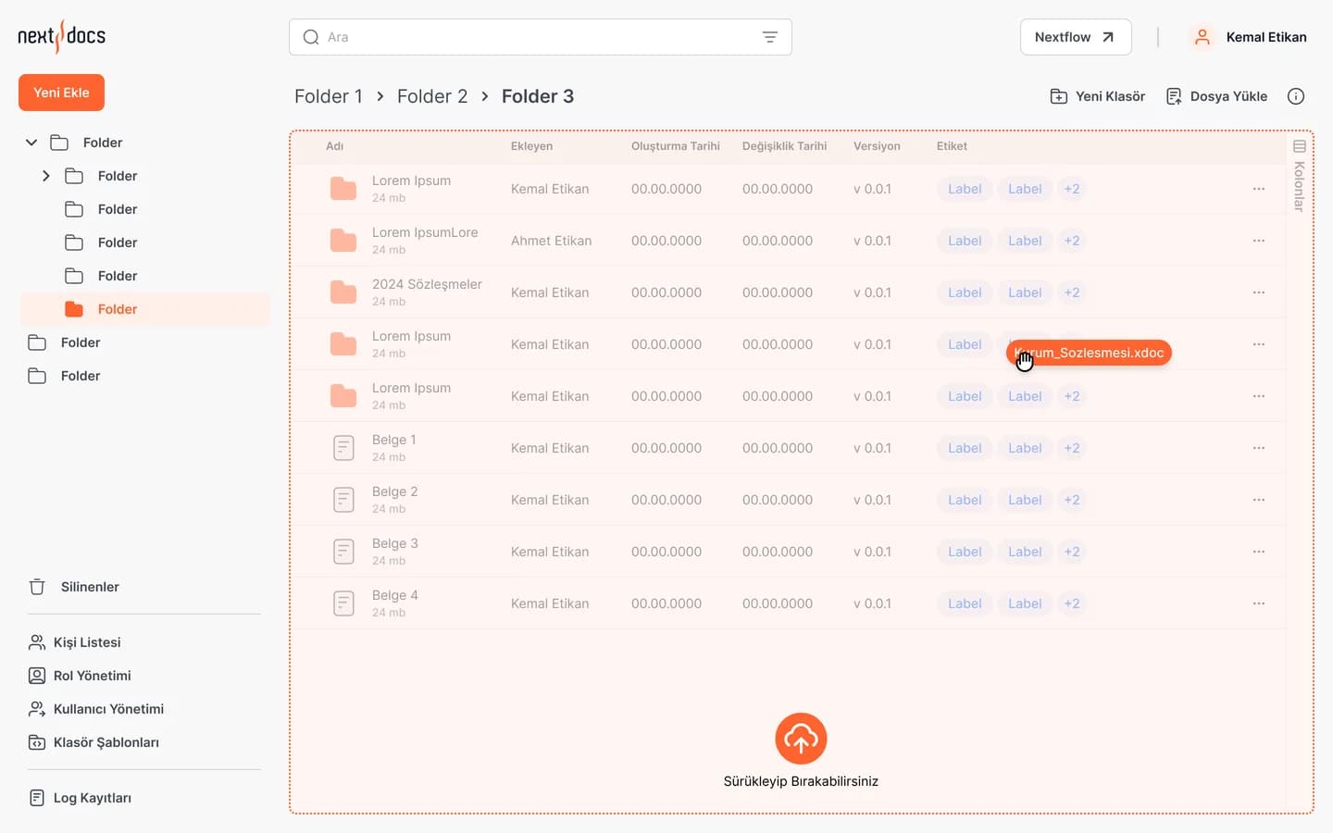Open Silinenler trash in sidebar
The image size is (1333, 833).
tap(74, 587)
